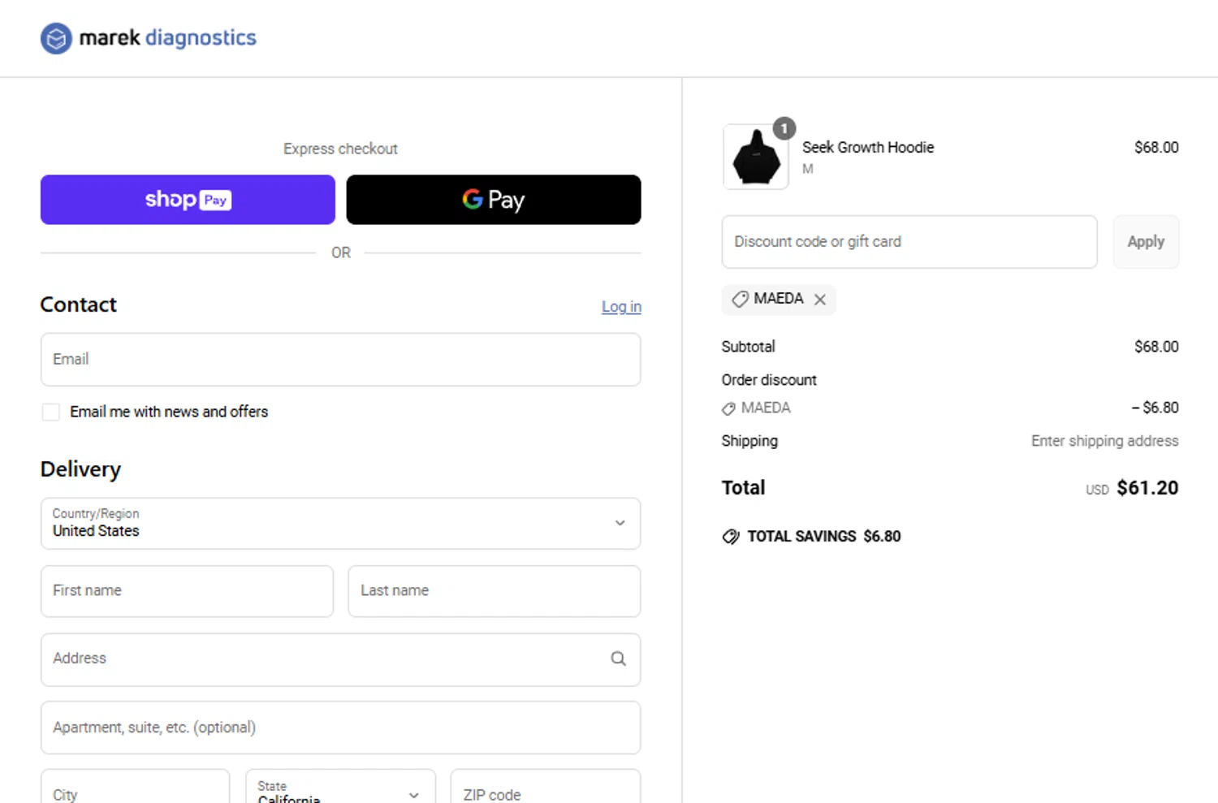Open the Country/Region dropdown
Image resolution: width=1218 pixels, height=803 pixels.
(x=340, y=524)
